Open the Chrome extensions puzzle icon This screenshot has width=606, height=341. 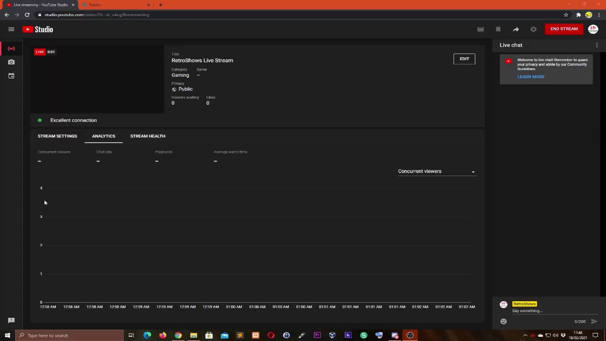[579, 15]
